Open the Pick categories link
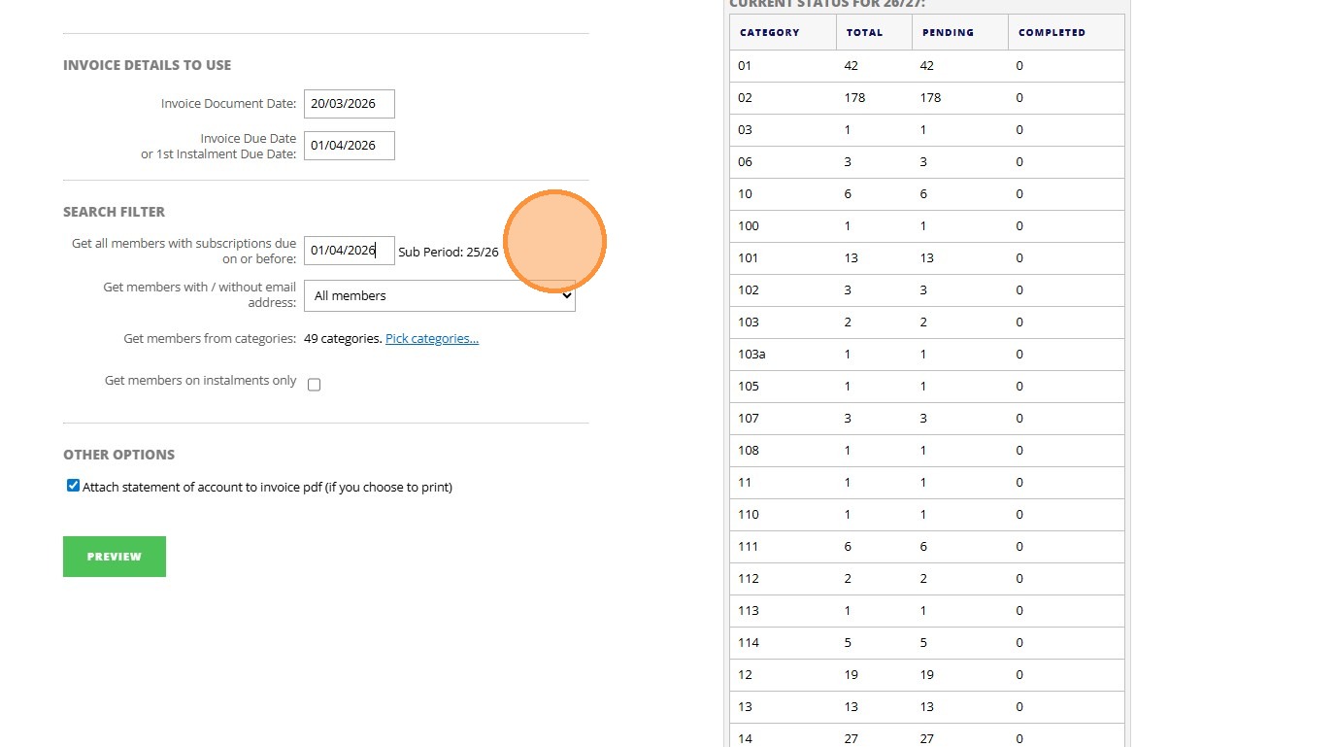This screenshot has width=1336, height=747. pyautogui.click(x=431, y=339)
